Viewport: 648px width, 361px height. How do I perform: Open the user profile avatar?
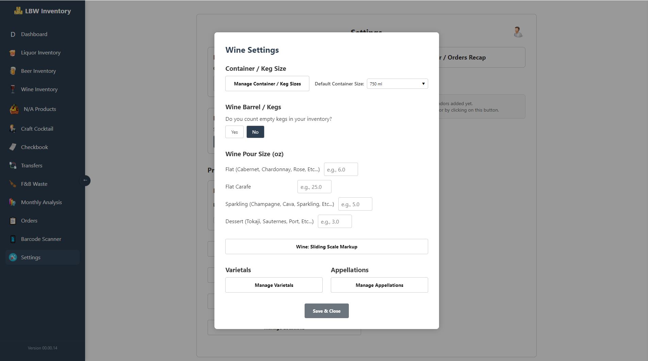(x=518, y=32)
